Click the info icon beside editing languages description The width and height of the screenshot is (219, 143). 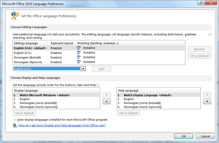(x=210, y=34)
